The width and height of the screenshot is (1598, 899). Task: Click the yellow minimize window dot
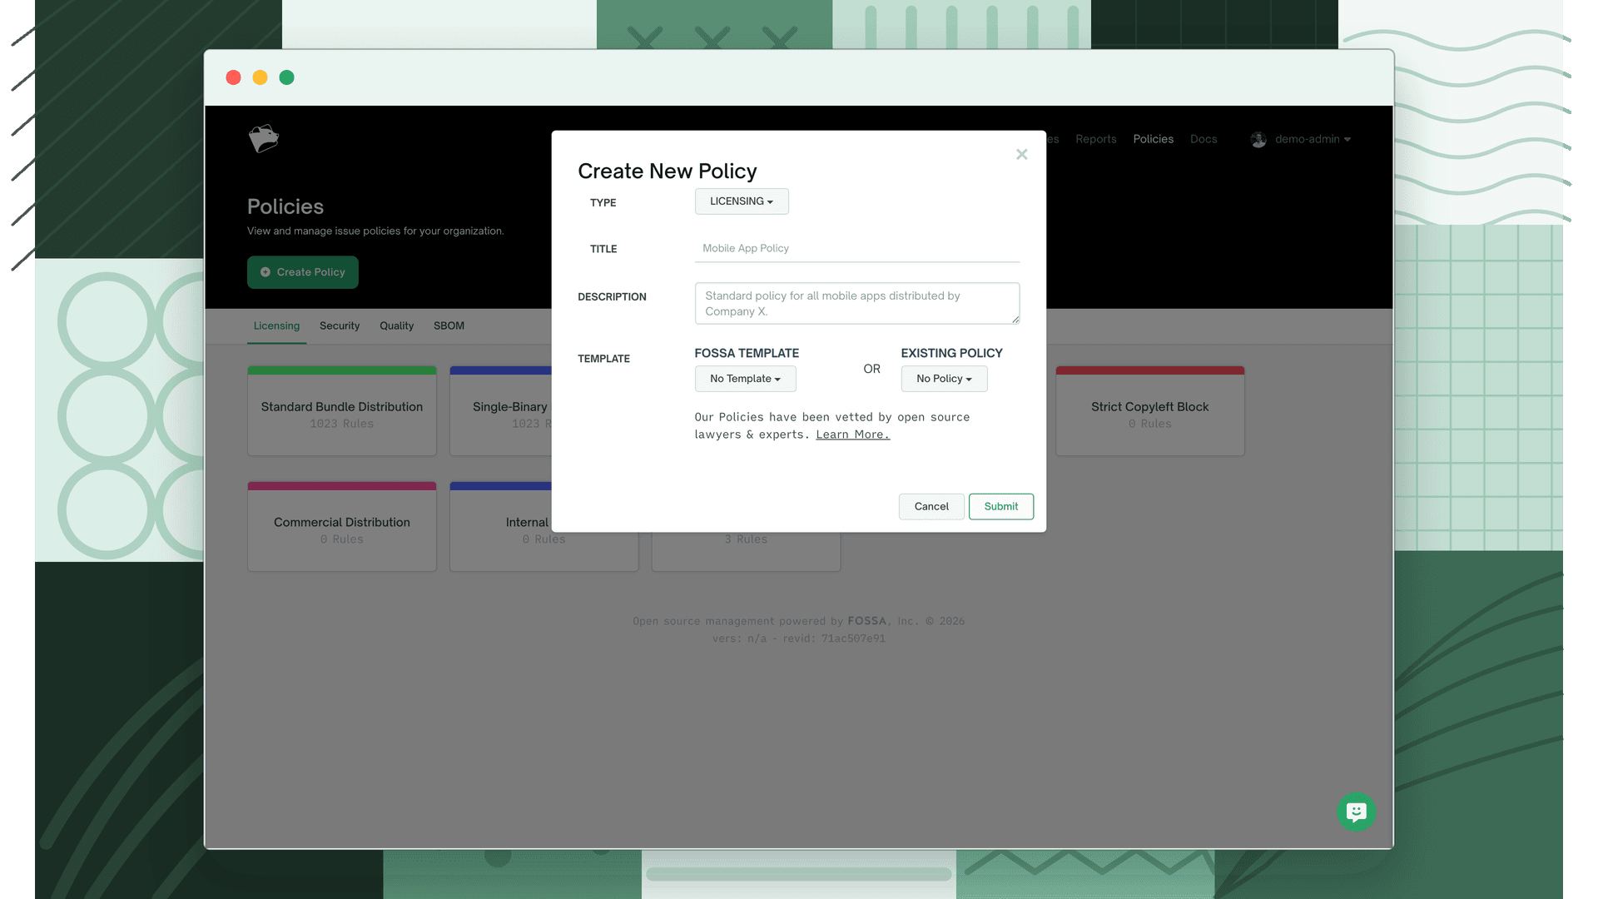261,77
